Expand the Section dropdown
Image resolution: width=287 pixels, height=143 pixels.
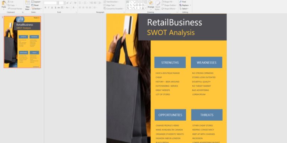pos(37,9)
